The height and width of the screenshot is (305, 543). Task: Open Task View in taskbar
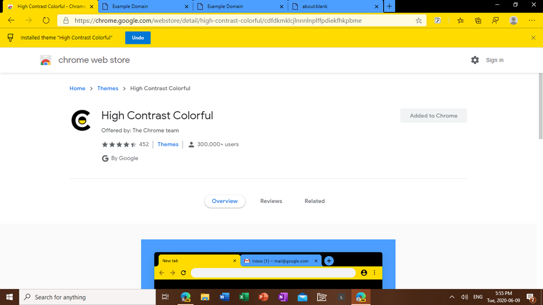pos(165,297)
